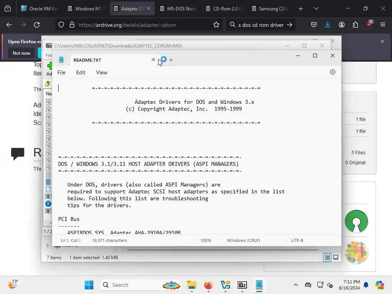Screen dimensions: 392x294
Task: Open the 7-Zip File menu
Action: 49,55
